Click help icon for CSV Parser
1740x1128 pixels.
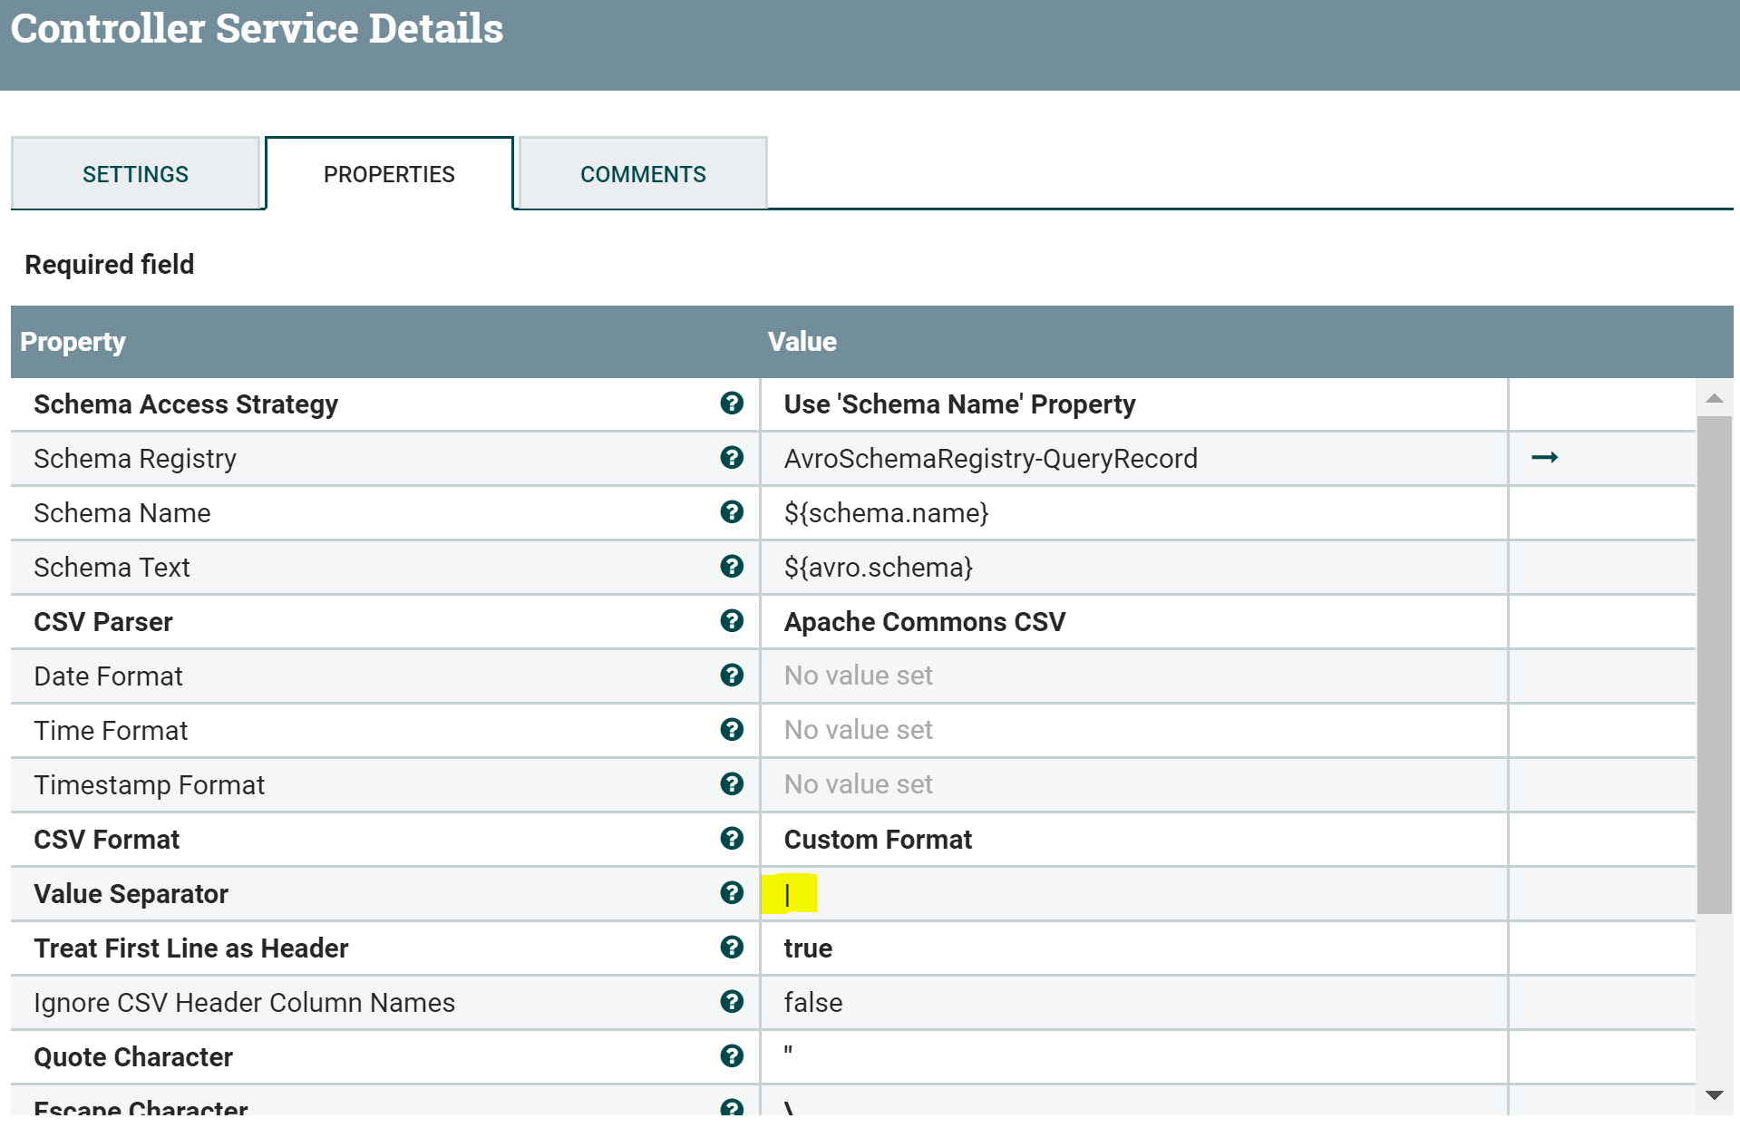click(x=732, y=621)
